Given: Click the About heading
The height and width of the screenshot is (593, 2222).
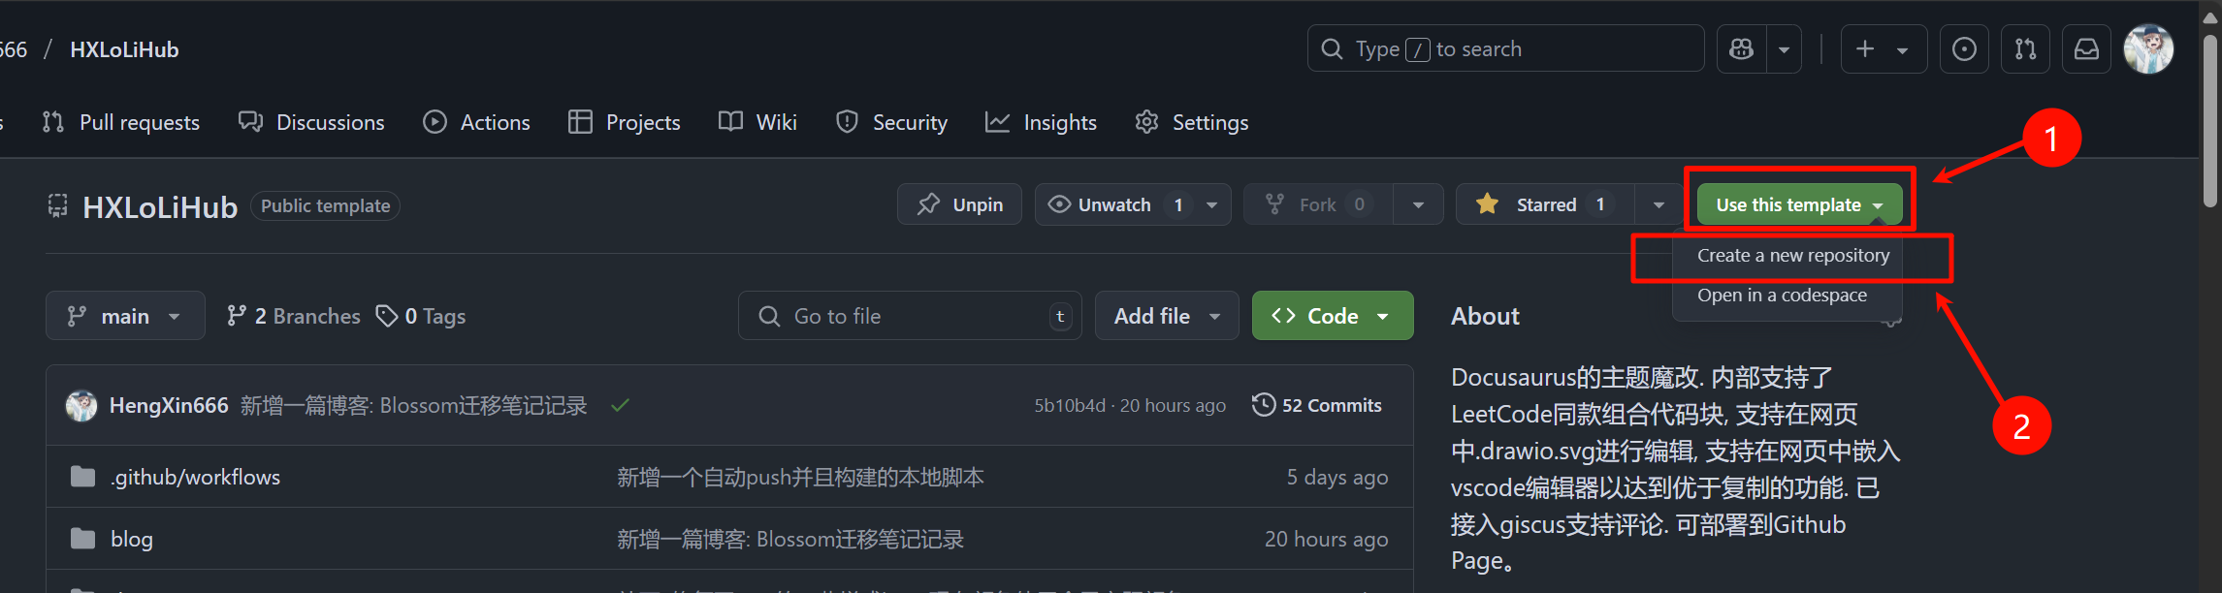Looking at the screenshot, I should (x=1485, y=316).
